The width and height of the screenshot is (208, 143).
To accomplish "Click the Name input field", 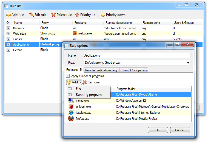I will pyautogui.click(x=137, y=56).
